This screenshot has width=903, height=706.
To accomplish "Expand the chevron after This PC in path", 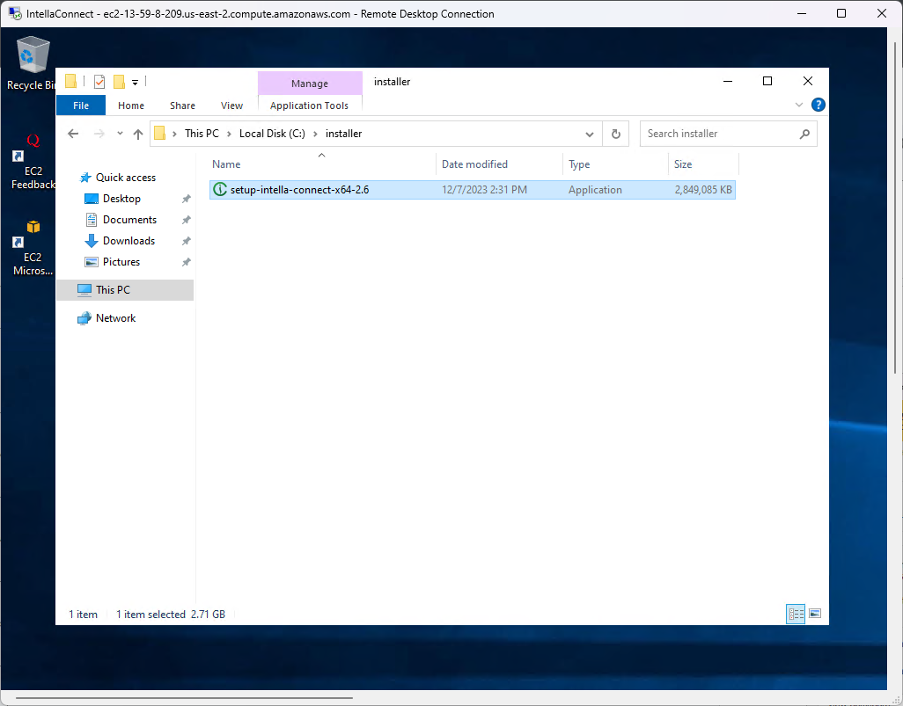I will 229,134.
